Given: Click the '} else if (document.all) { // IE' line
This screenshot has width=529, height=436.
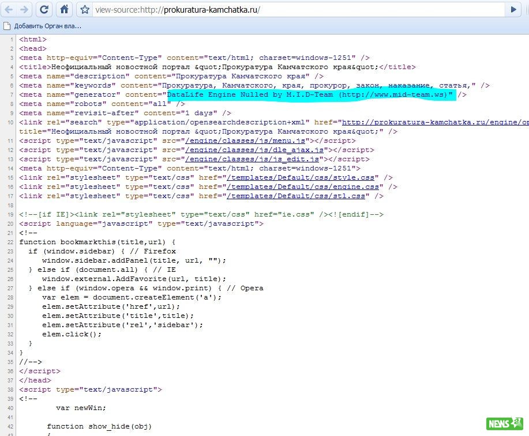Looking at the screenshot, I should 102,270.
